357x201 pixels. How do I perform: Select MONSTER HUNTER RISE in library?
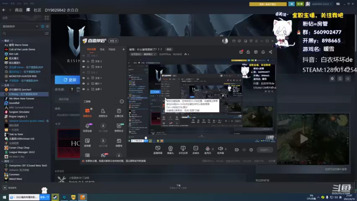(x=23, y=76)
